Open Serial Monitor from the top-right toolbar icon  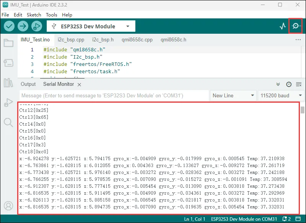click(x=296, y=26)
